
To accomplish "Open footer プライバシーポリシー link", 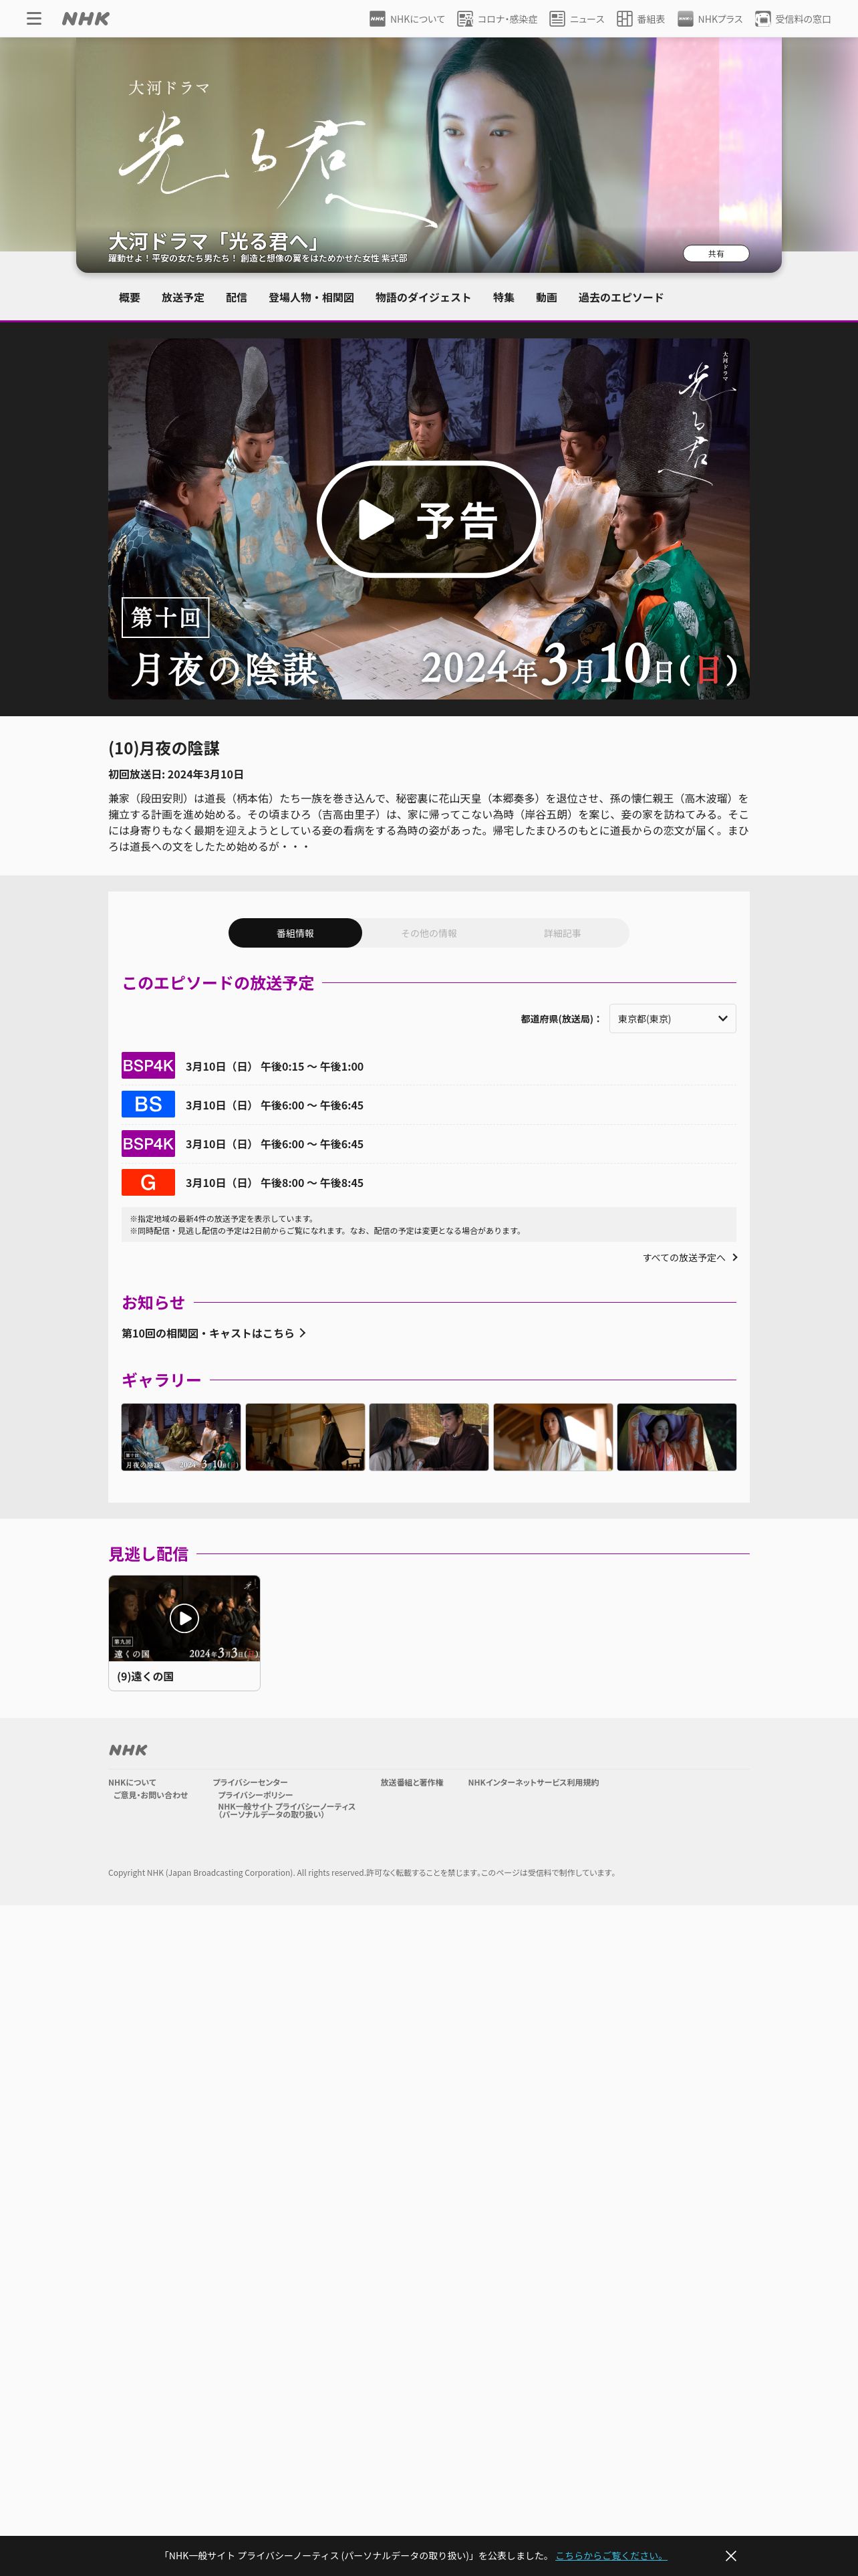I will [256, 1795].
